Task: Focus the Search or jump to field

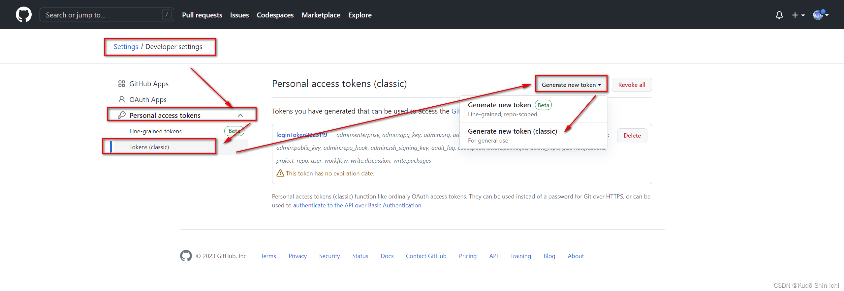Action: pos(107,15)
